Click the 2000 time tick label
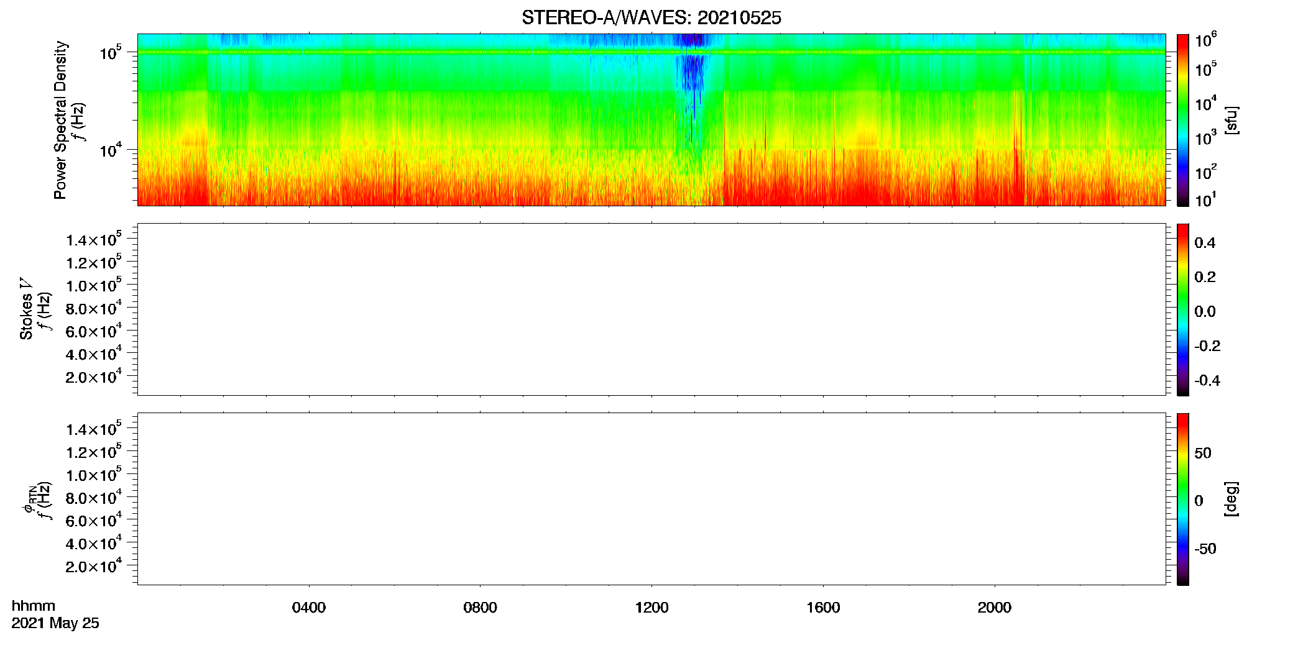 coord(995,608)
